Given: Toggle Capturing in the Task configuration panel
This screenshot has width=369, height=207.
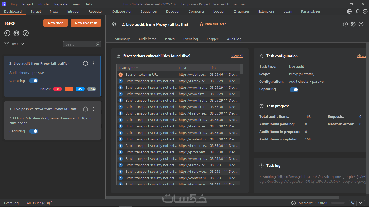Looking at the screenshot, I should click(294, 89).
